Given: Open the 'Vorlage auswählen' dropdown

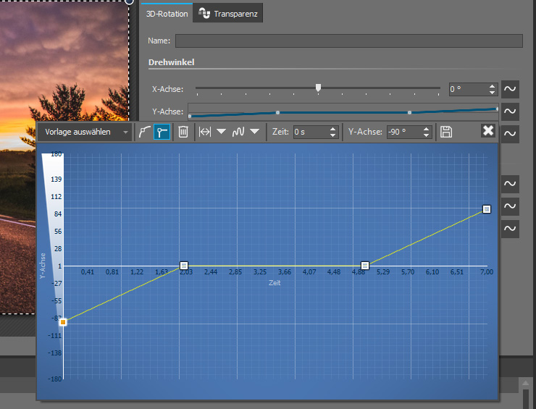Looking at the screenshot, I should pyautogui.click(x=86, y=132).
